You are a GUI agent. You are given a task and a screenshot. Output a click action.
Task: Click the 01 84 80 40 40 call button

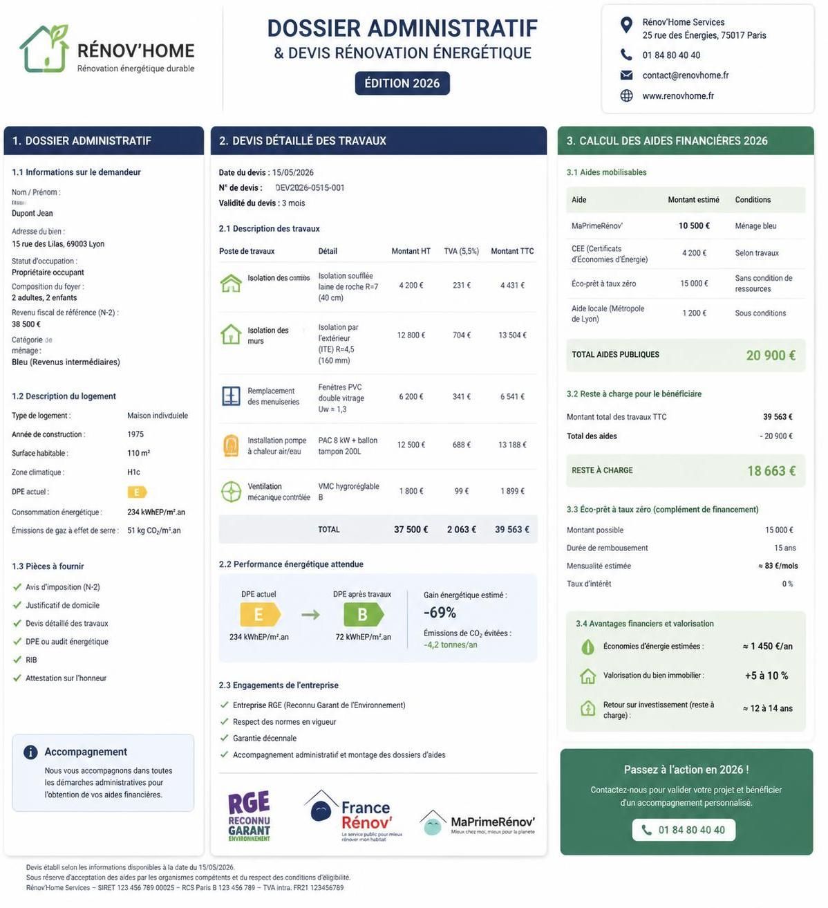click(x=684, y=830)
